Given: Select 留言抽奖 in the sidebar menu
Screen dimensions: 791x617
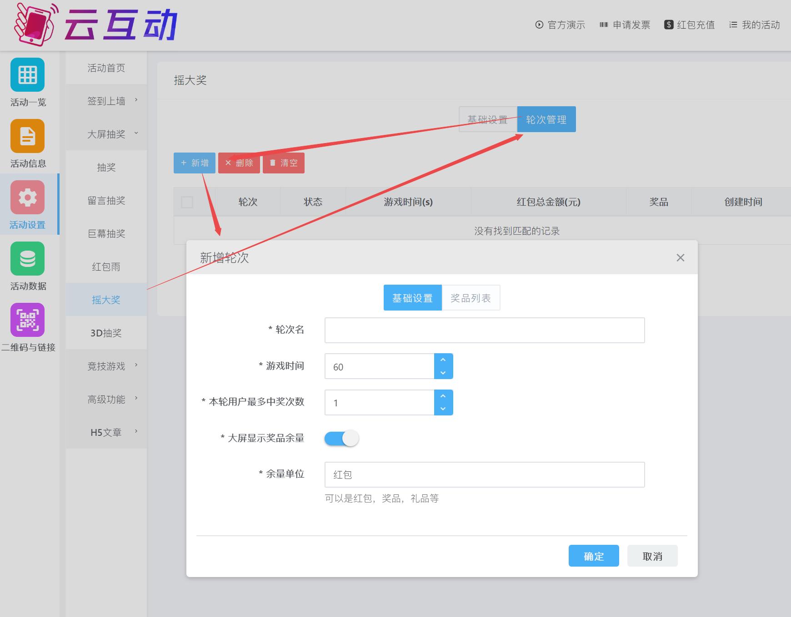Looking at the screenshot, I should tap(106, 200).
